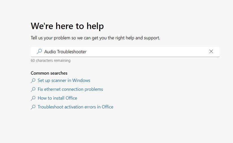Select How to install Office search

coord(57,98)
